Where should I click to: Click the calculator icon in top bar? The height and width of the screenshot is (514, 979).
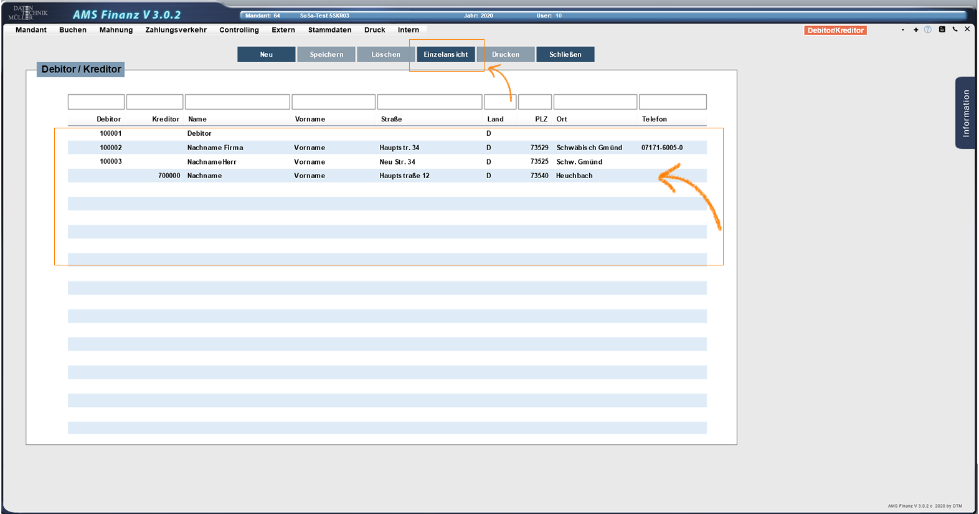click(x=942, y=29)
